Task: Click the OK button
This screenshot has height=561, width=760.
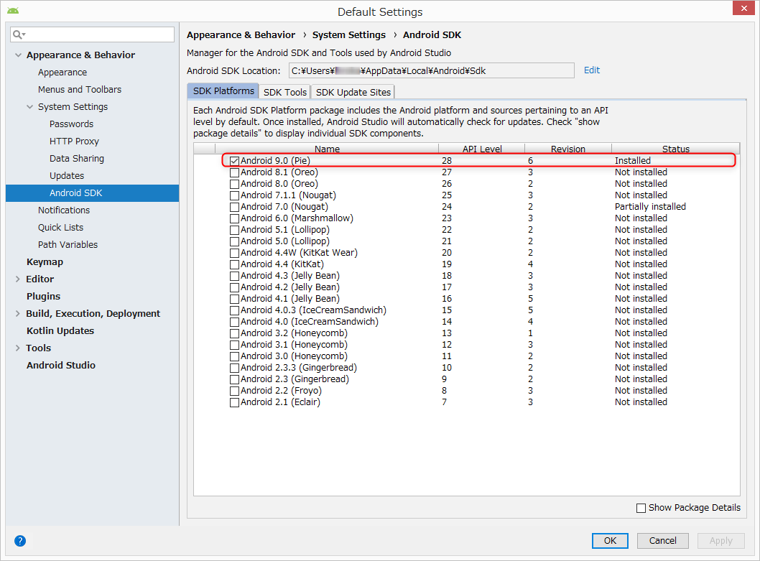Action: point(610,541)
